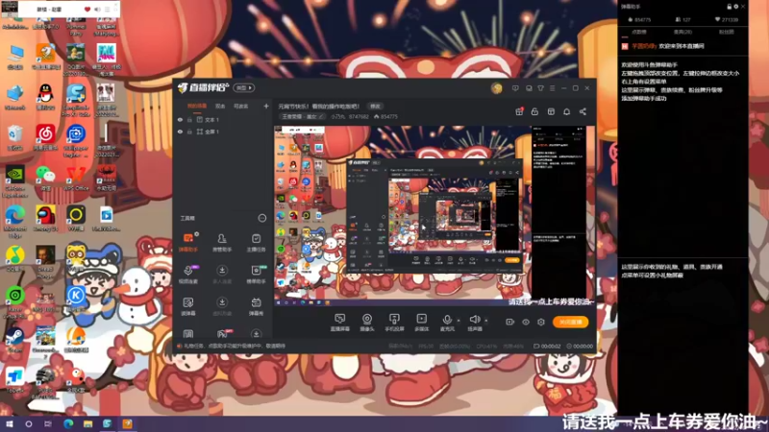Like the song in the mini music player

click(87, 9)
